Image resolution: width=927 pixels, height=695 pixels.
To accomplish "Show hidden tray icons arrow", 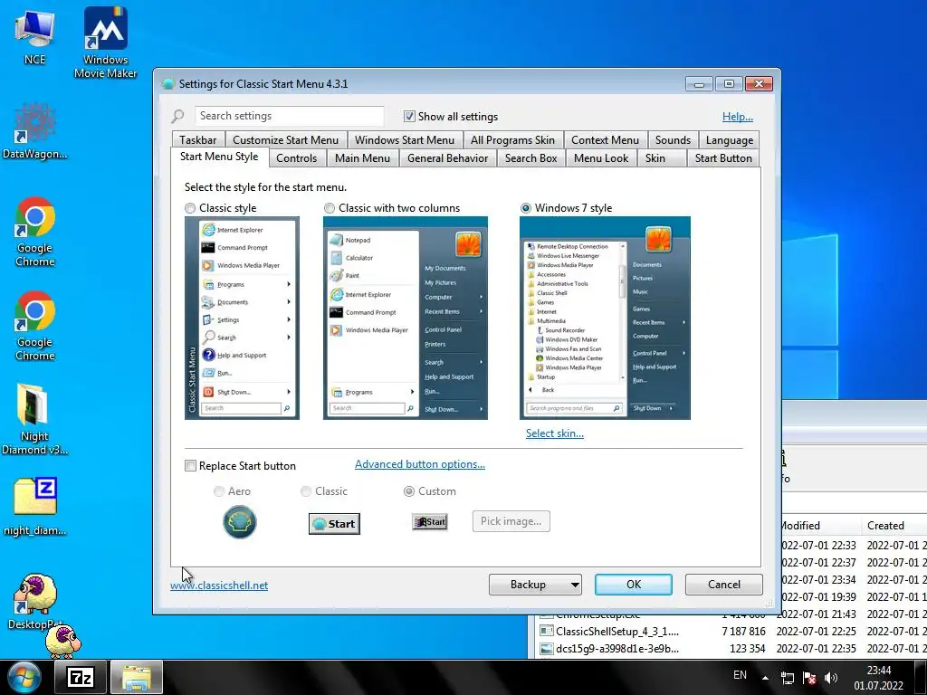I will 765,678.
